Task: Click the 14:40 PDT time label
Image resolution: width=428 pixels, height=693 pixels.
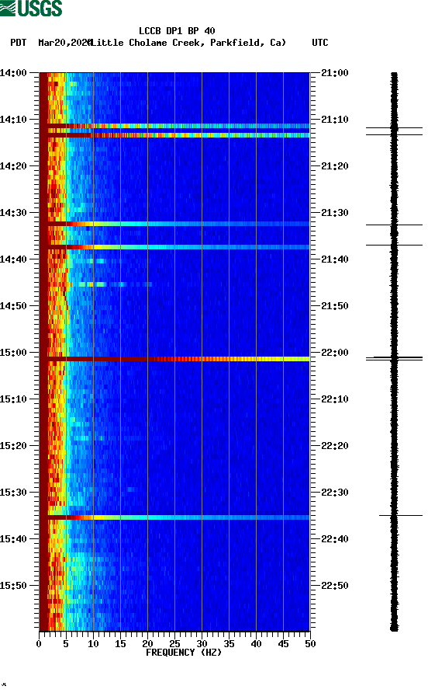Action: pyautogui.click(x=13, y=259)
